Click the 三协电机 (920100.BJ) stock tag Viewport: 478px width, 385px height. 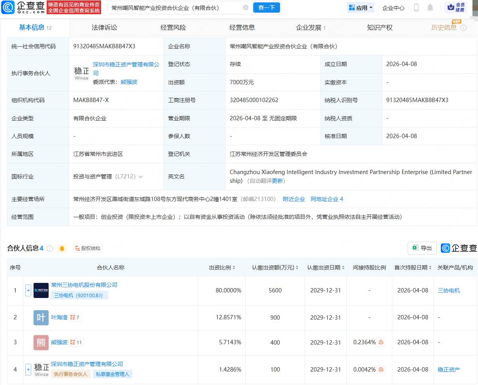coord(79,295)
